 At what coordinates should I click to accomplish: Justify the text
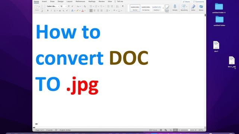click(x=102, y=10)
